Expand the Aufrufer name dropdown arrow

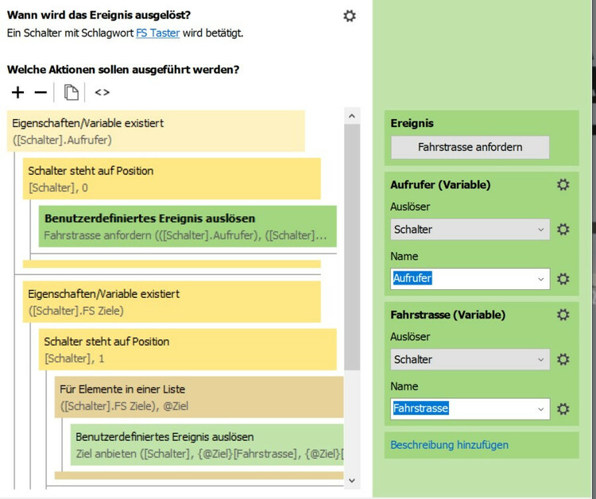(x=541, y=279)
